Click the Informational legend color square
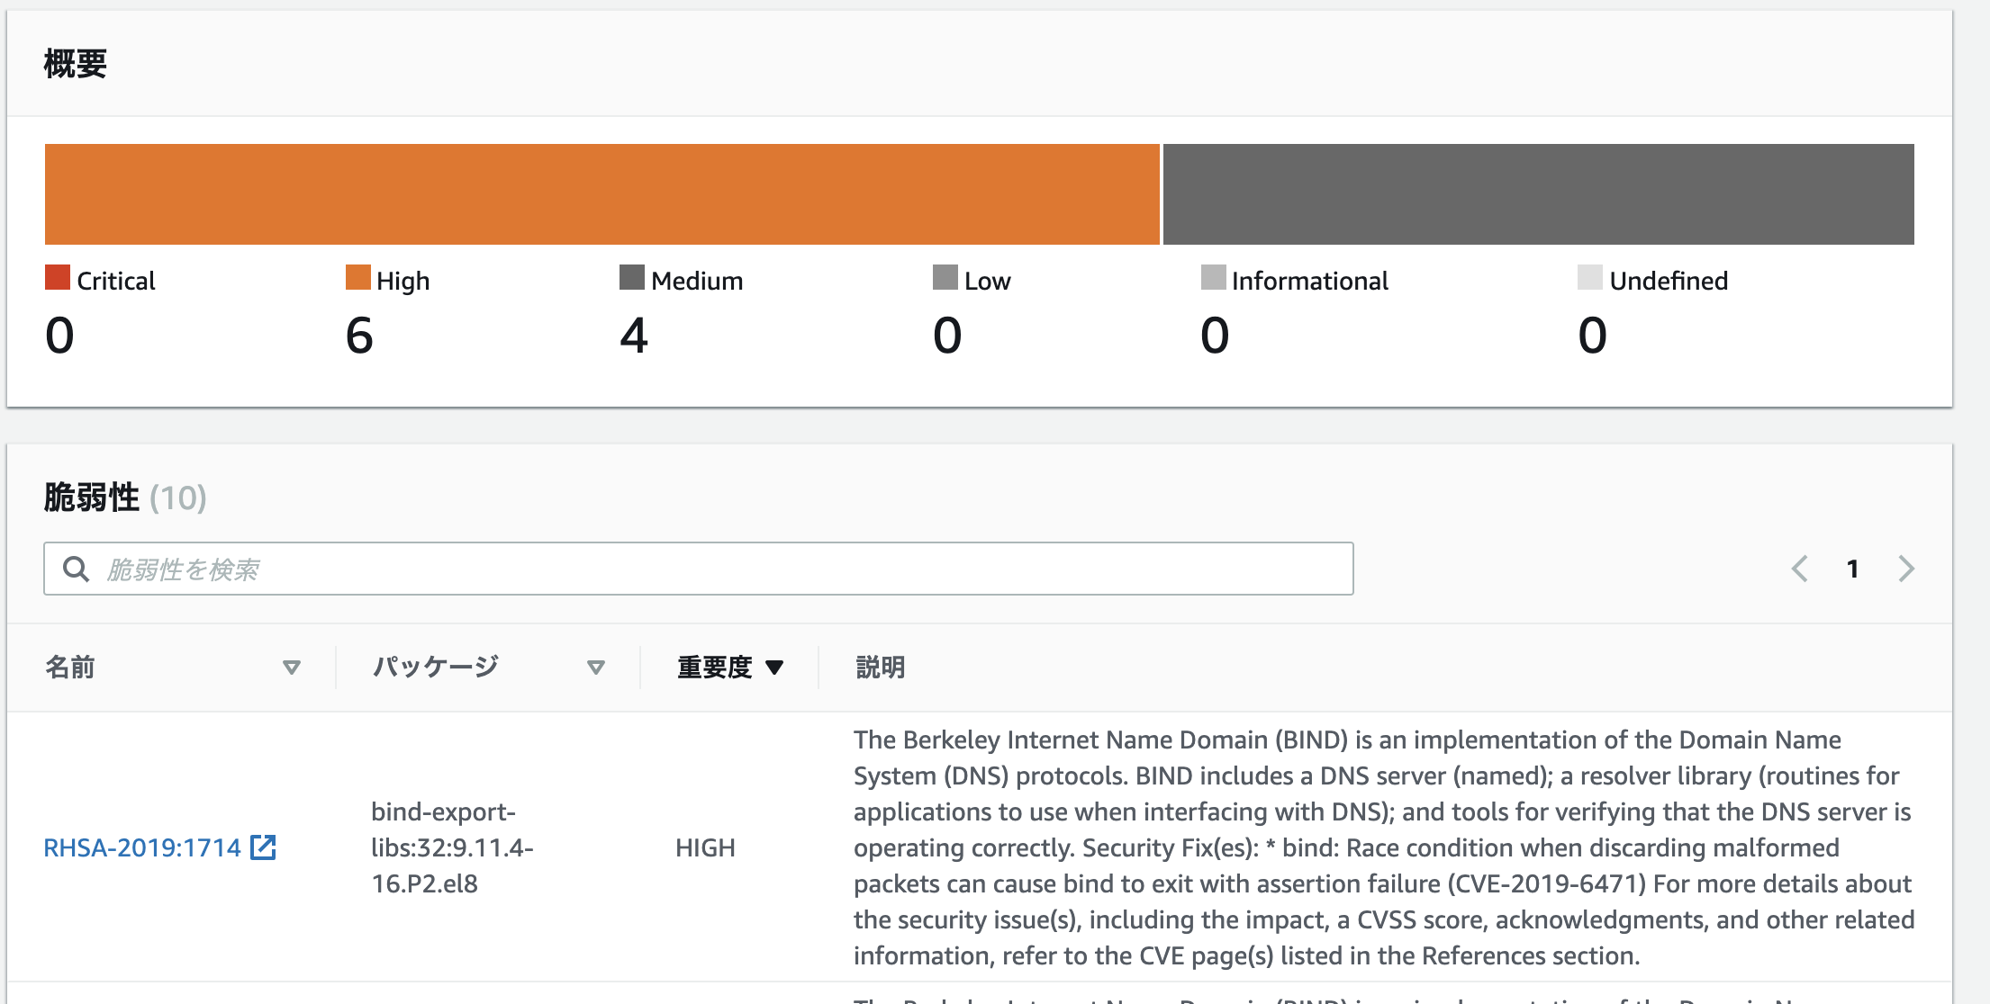1990x1004 pixels. pos(1213,277)
